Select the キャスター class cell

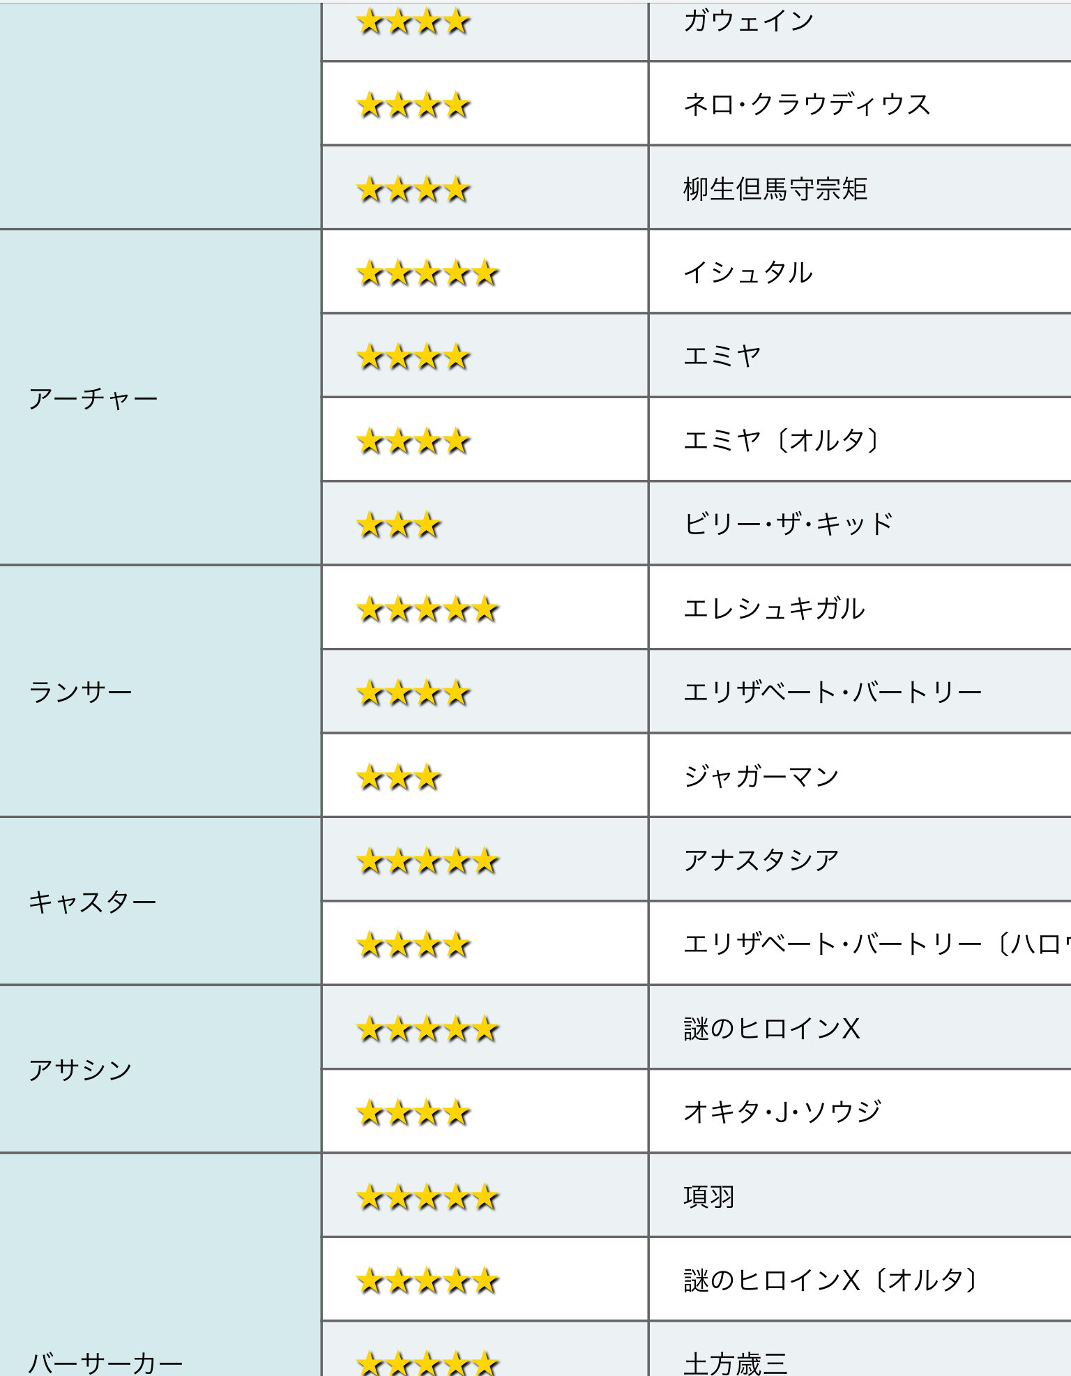(x=92, y=902)
